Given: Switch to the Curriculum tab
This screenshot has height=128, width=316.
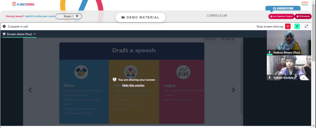Looking at the screenshot, I should click(217, 15).
